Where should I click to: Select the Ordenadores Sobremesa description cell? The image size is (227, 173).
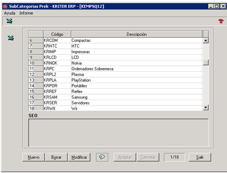point(137,69)
